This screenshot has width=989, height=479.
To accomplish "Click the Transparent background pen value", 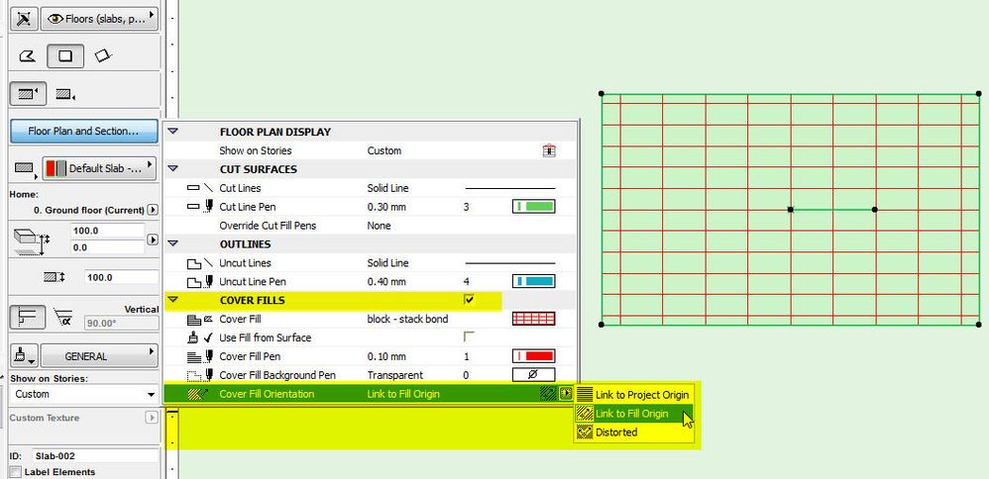I will 394,375.
